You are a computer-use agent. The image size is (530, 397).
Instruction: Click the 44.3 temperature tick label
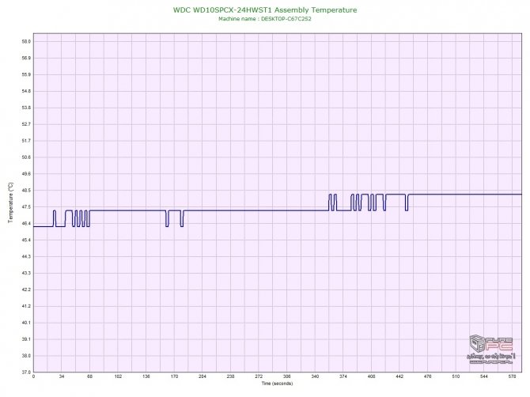tap(26, 256)
